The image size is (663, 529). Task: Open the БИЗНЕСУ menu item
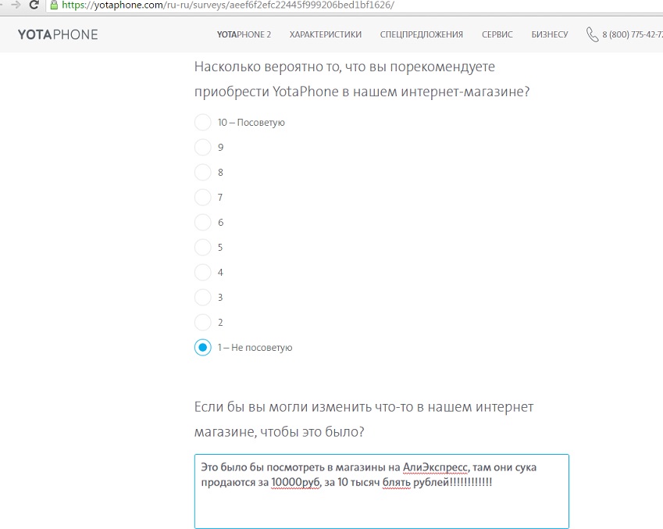click(550, 34)
